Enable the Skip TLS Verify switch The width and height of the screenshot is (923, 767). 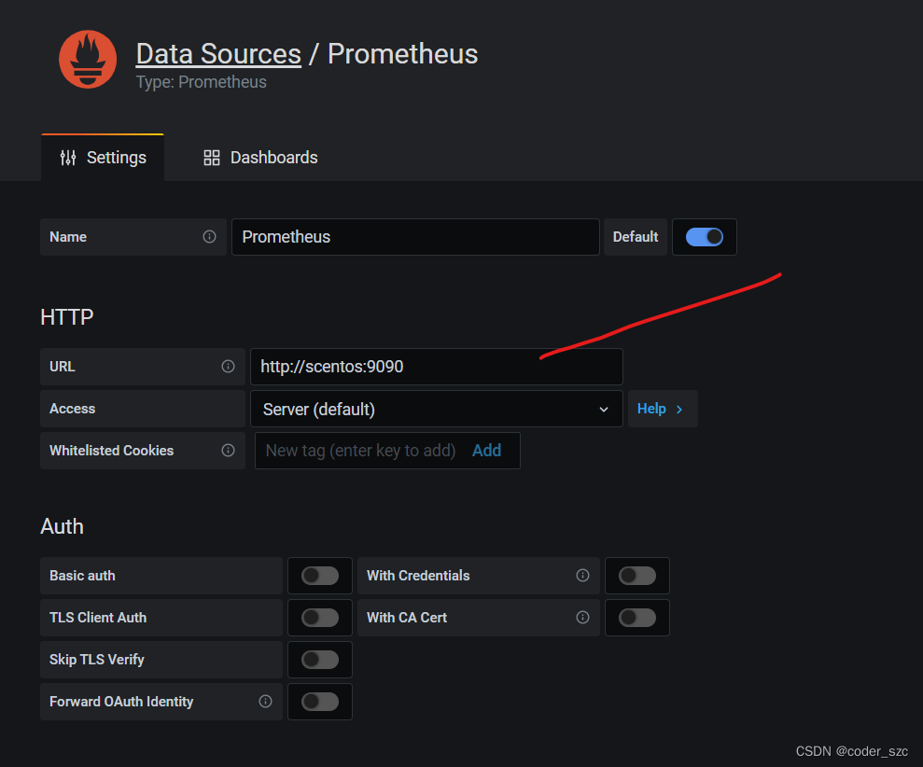pos(319,660)
